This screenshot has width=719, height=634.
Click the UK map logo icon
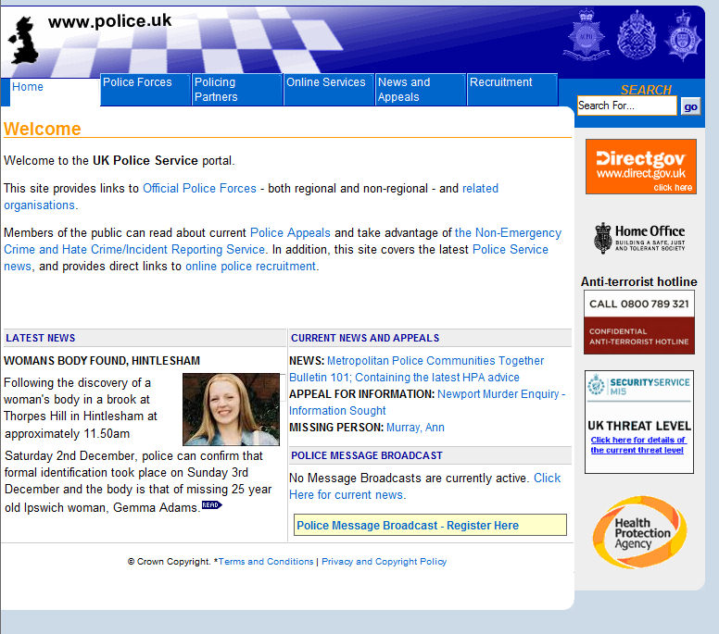25,41
